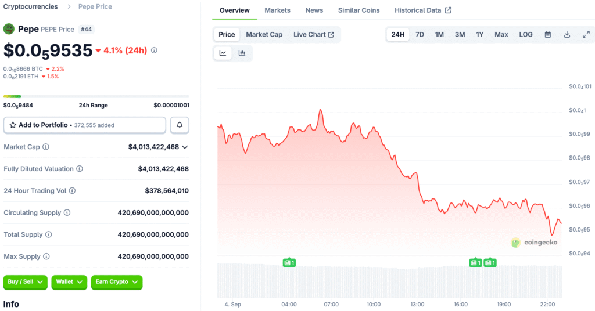
Task: Click the #44 rank badge
Action: (x=86, y=29)
